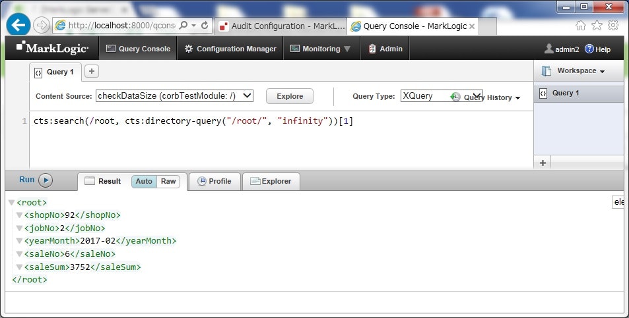Click the browser forward arrow
The image size is (629, 318).
(x=41, y=26)
